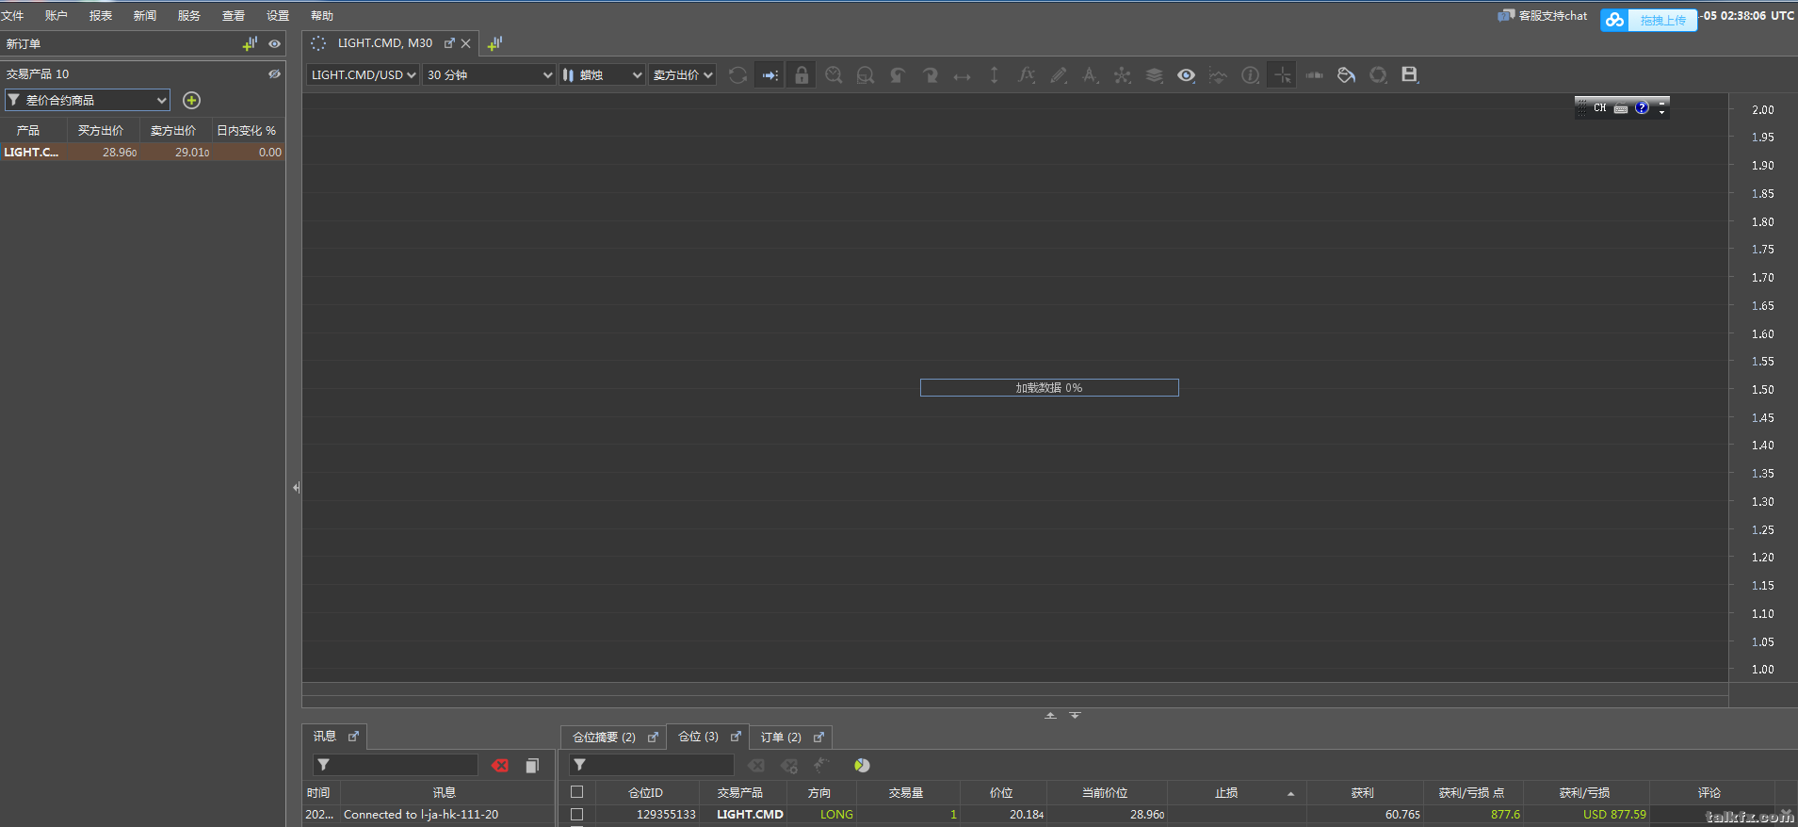Open the 报表 menu
Screen dimensions: 1798x827
[101, 16]
